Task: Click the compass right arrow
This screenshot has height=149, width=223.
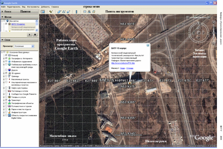Action: point(204,33)
